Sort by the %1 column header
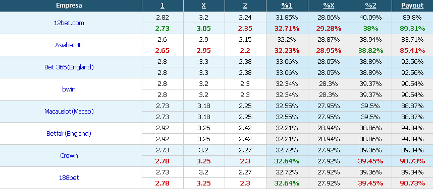The height and width of the screenshot is (189, 433). (287, 6)
